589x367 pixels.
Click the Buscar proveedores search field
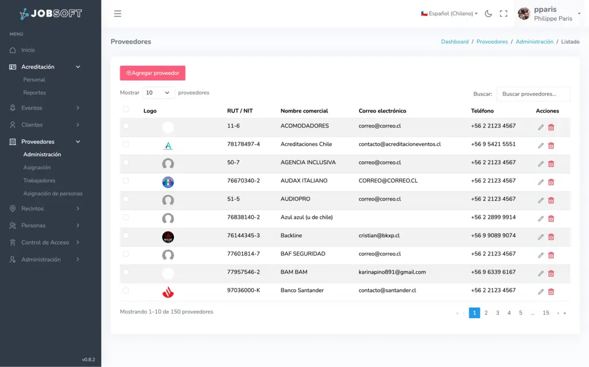(533, 94)
